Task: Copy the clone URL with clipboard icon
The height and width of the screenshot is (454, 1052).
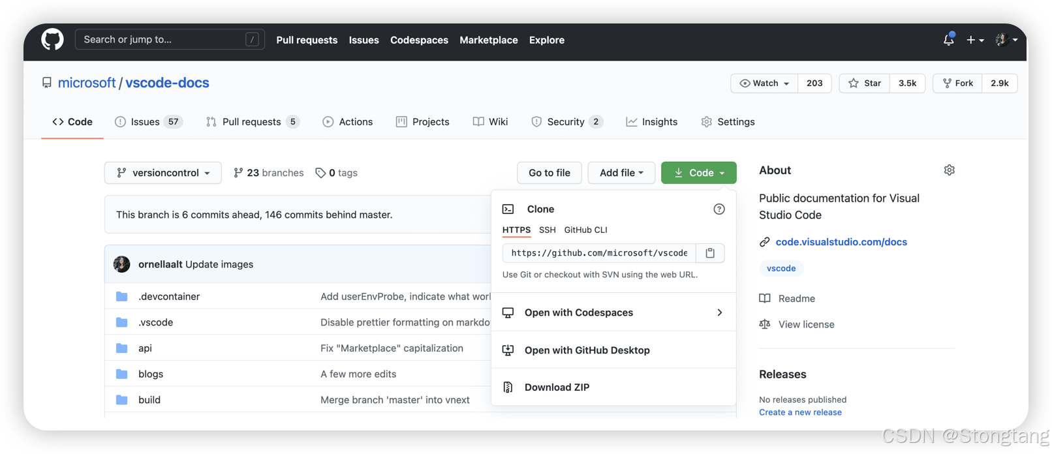Action: coord(710,253)
